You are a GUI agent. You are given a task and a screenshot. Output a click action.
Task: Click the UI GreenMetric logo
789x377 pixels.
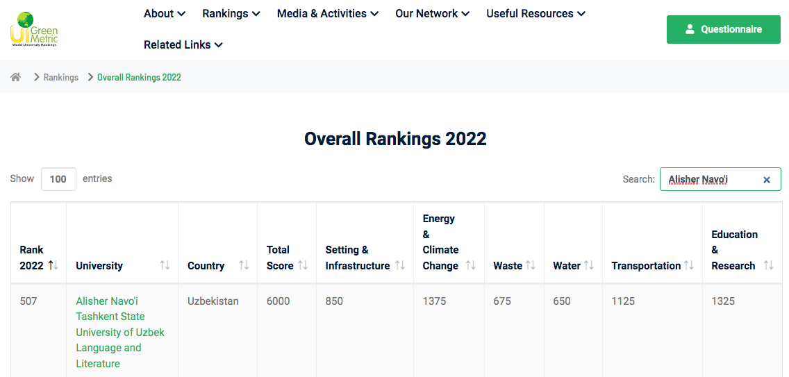pos(35,29)
